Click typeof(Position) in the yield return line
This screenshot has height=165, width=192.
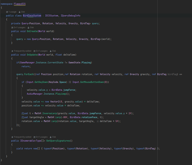[x=54, y=149]
